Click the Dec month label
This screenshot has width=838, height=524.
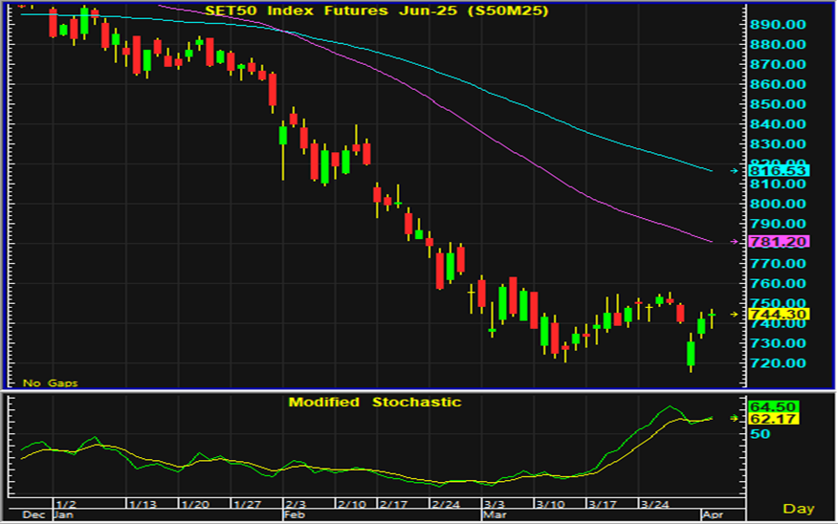(x=33, y=515)
